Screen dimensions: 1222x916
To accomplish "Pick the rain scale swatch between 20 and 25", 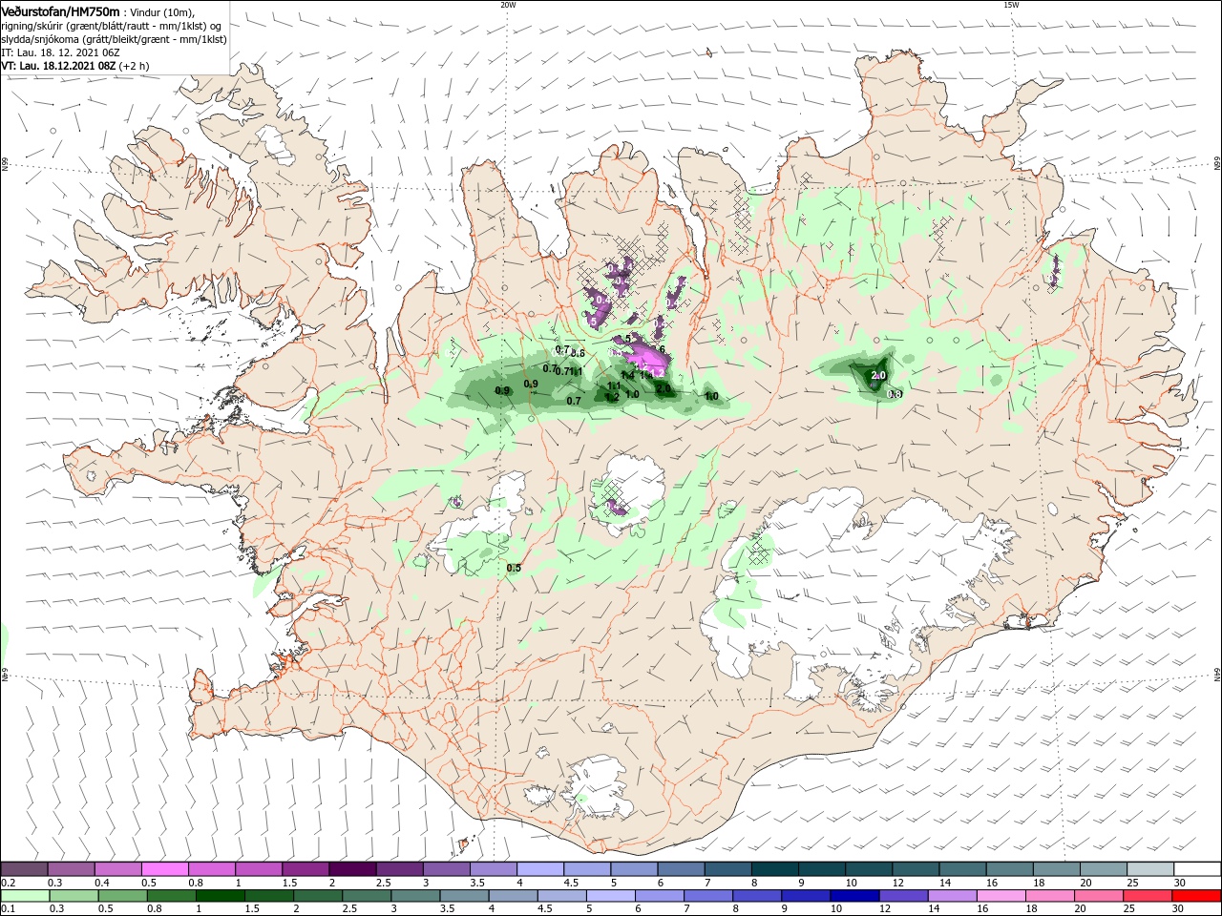I will coord(1099,896).
